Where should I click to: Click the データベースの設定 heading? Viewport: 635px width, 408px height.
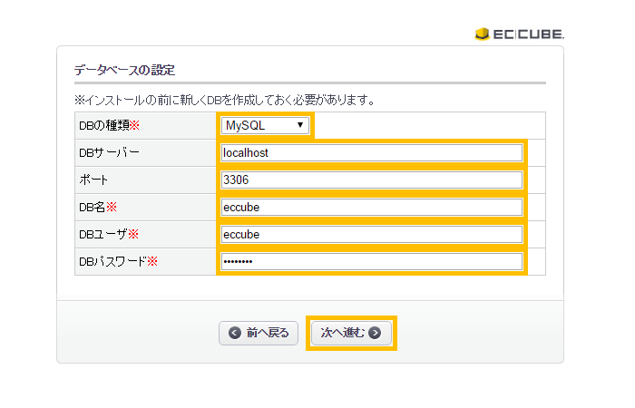(125, 70)
